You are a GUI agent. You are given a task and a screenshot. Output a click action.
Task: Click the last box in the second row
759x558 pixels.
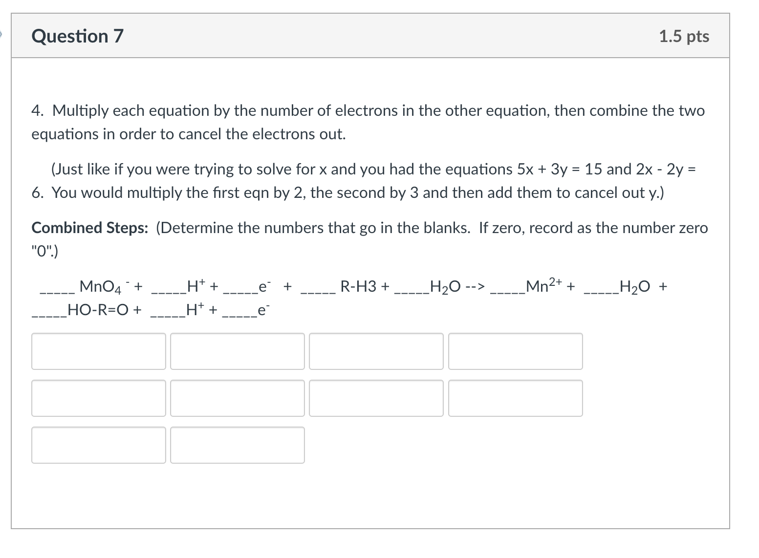coord(514,398)
